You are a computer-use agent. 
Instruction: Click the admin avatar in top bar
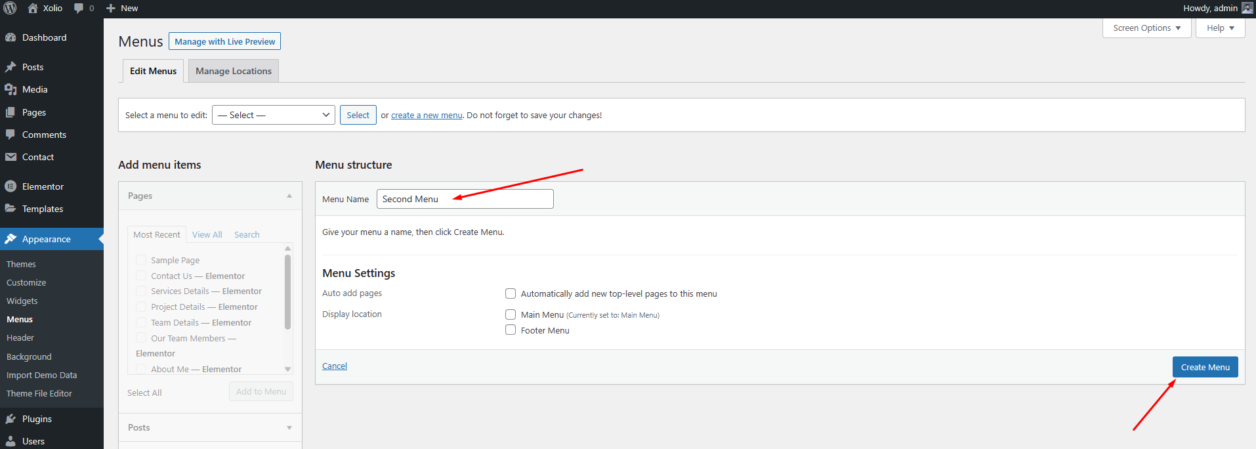pyautogui.click(x=1247, y=9)
